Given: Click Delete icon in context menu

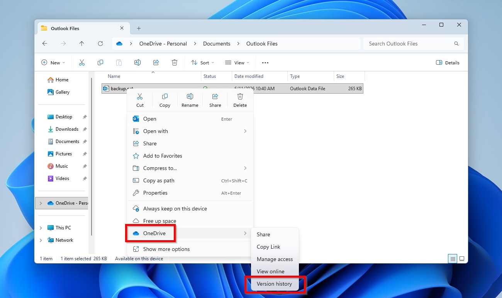Looking at the screenshot, I should [240, 96].
